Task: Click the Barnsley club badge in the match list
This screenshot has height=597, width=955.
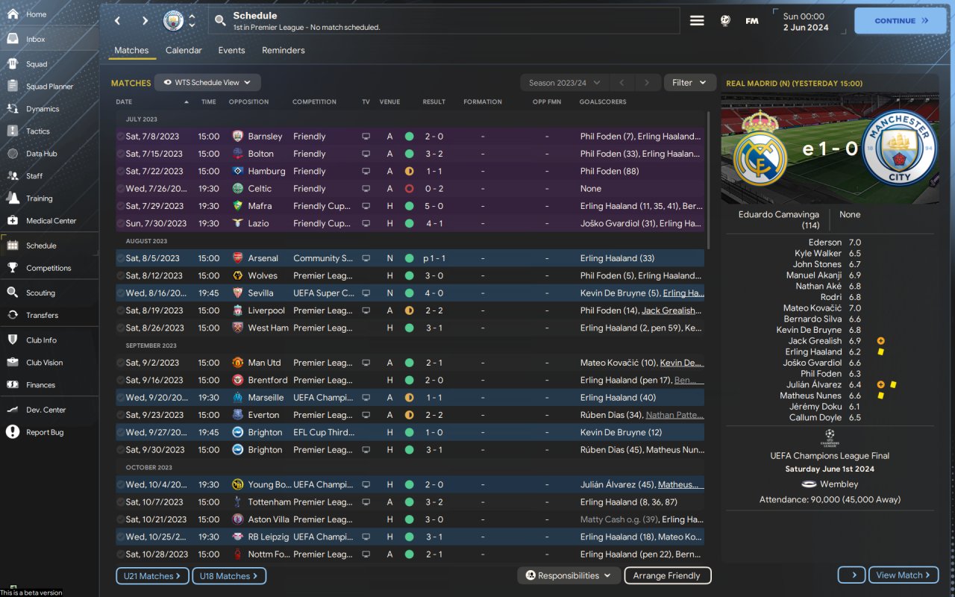Action: point(237,137)
